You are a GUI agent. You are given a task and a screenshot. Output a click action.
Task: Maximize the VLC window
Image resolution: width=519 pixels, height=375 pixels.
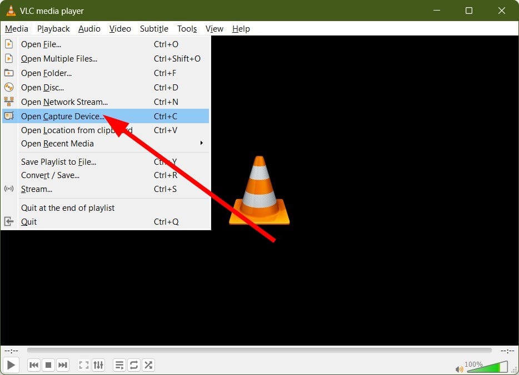469,11
